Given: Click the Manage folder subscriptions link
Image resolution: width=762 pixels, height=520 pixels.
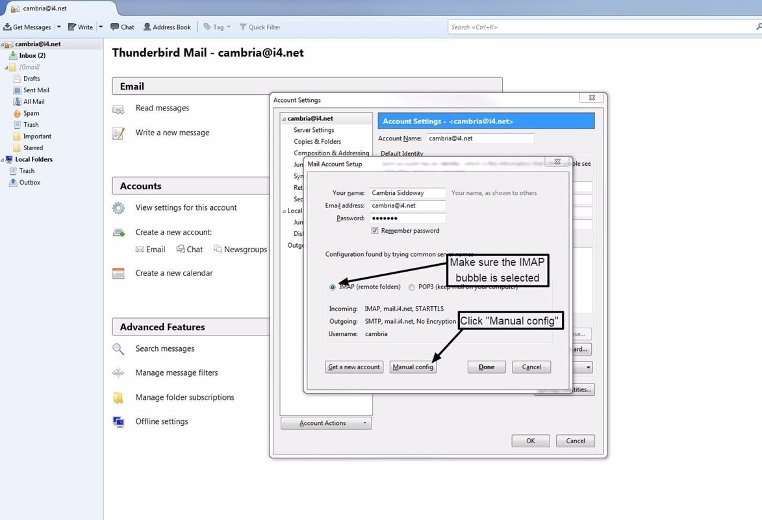Looking at the screenshot, I should tap(184, 397).
